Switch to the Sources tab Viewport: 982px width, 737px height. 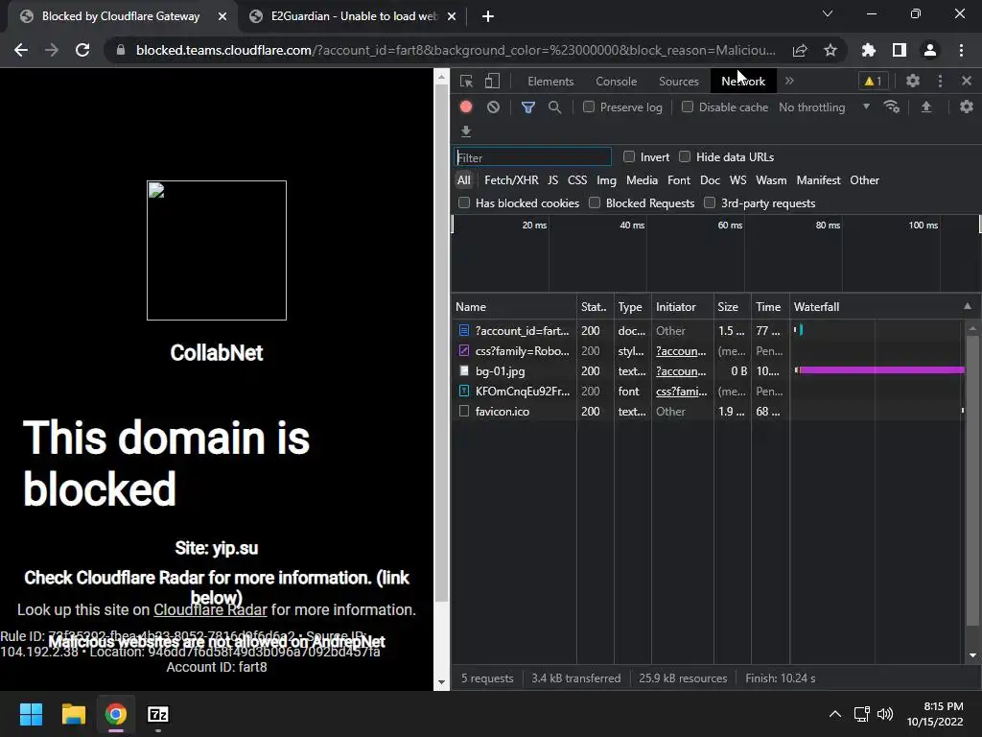pos(678,82)
